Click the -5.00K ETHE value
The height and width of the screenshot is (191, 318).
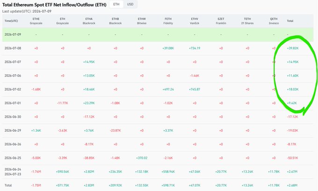tap(36, 158)
